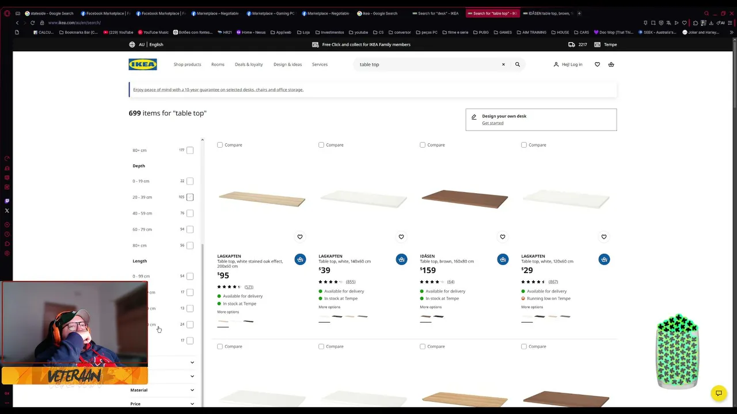737x414 pixels.
Task: Expand the Material filter section
Action: [x=162, y=390]
